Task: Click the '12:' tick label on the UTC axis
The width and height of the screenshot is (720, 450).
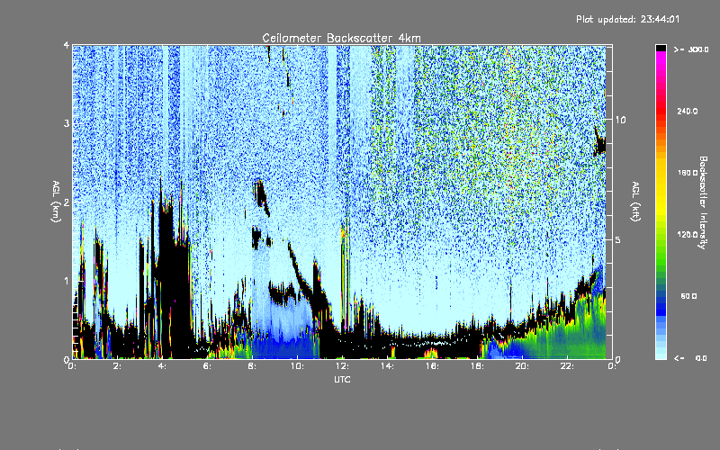Action: [x=342, y=366]
